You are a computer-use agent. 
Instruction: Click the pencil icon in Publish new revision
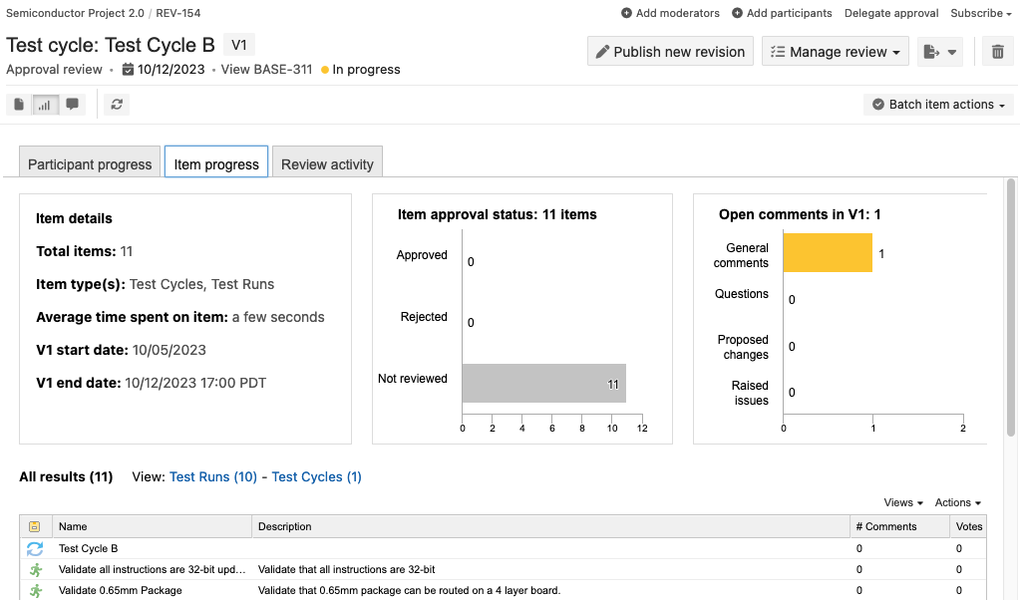[x=602, y=52]
